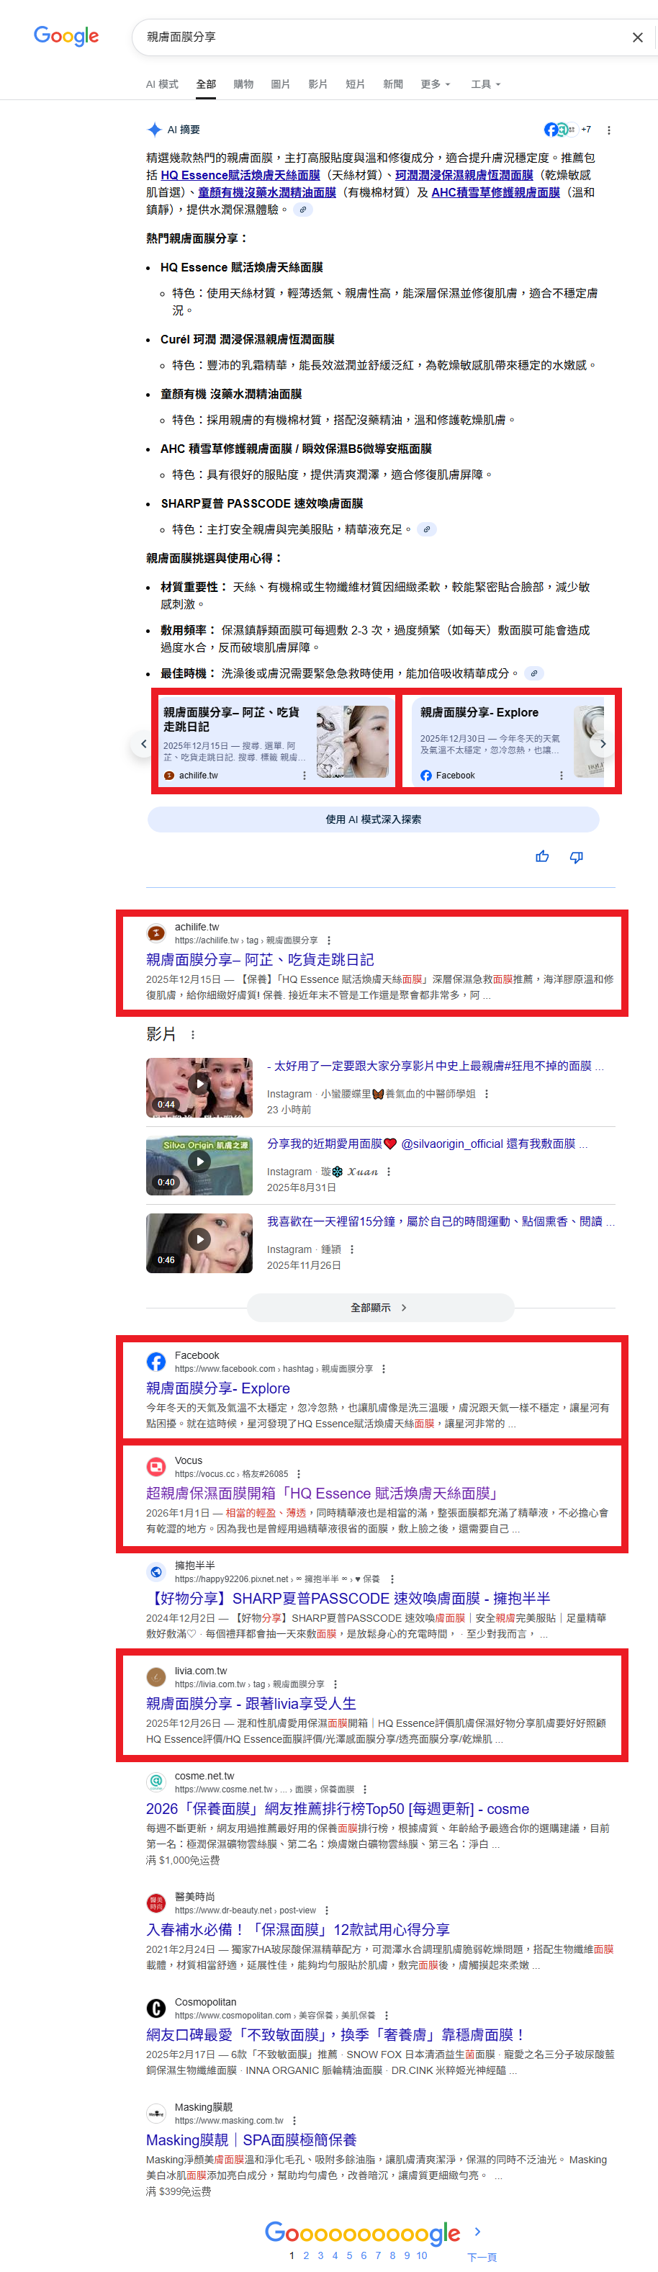Click the thumbs down feedback icon

click(x=576, y=856)
